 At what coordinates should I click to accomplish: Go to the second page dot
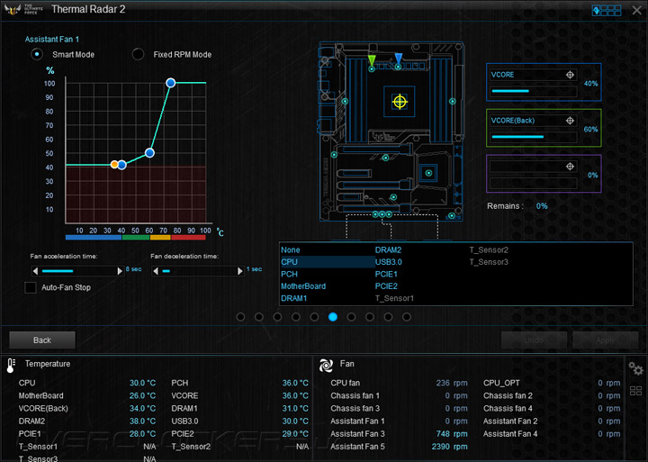click(259, 317)
